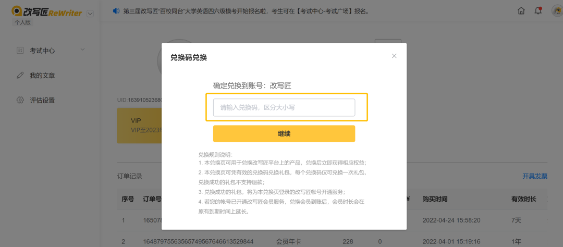Click the 228 price cell

click(348, 242)
